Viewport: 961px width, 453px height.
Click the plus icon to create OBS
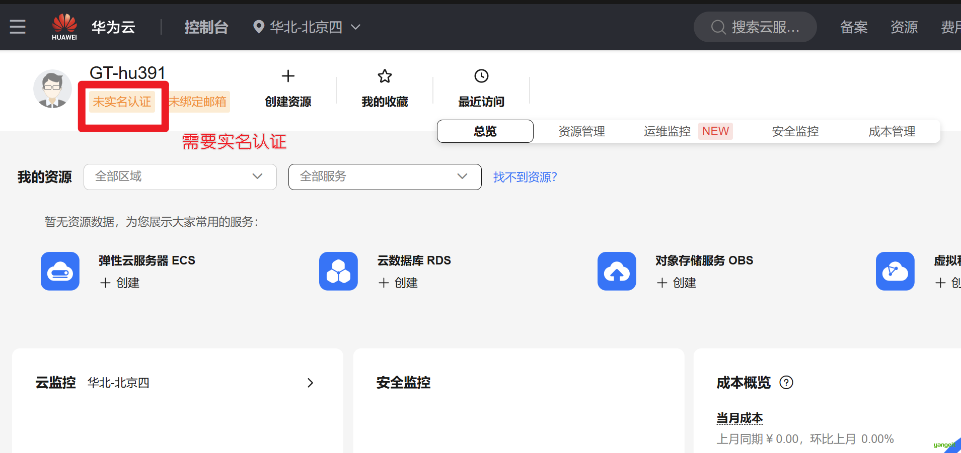click(662, 283)
